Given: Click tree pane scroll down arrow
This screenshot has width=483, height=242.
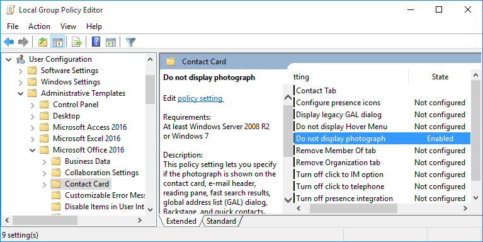Looking at the screenshot, I should (x=150, y=209).
